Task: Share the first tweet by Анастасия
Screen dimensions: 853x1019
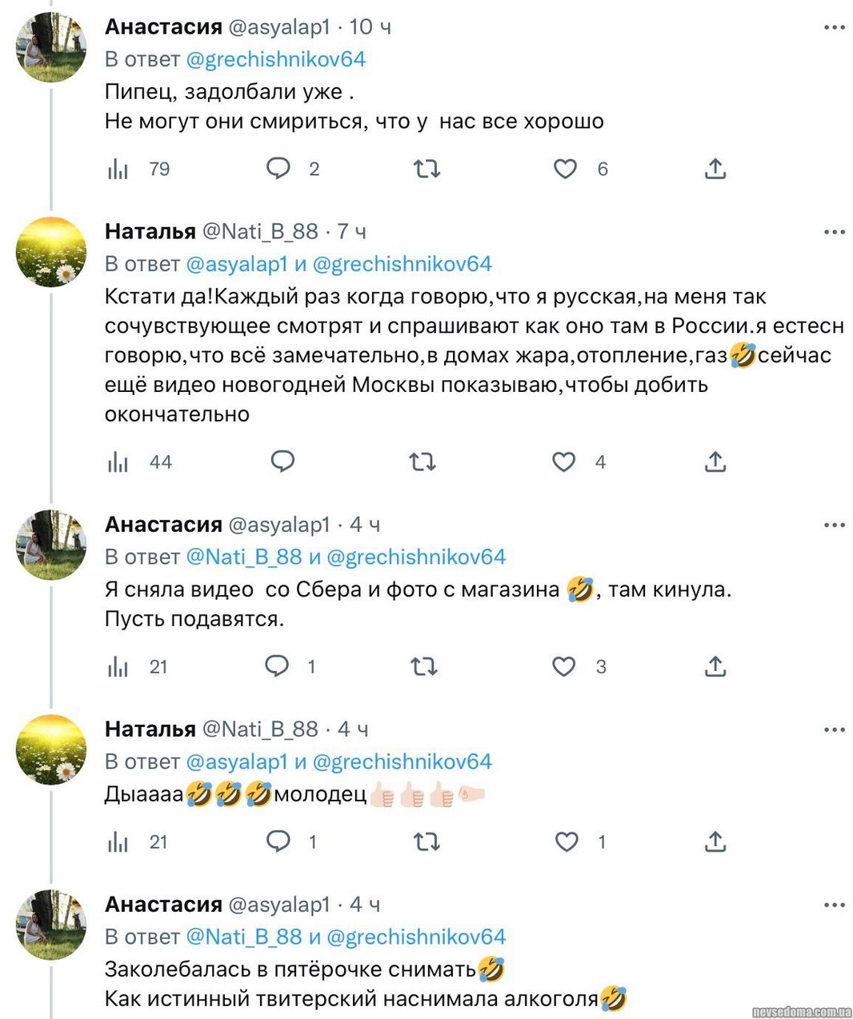Action: pyautogui.click(x=715, y=169)
